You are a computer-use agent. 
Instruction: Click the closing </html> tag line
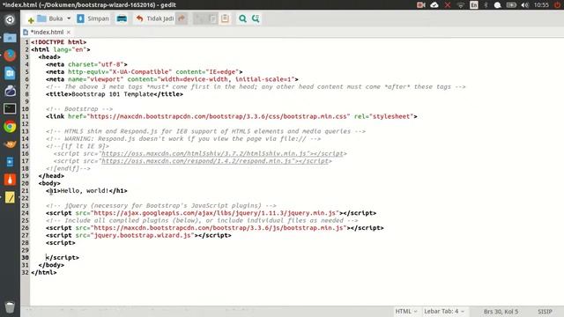(x=43, y=272)
